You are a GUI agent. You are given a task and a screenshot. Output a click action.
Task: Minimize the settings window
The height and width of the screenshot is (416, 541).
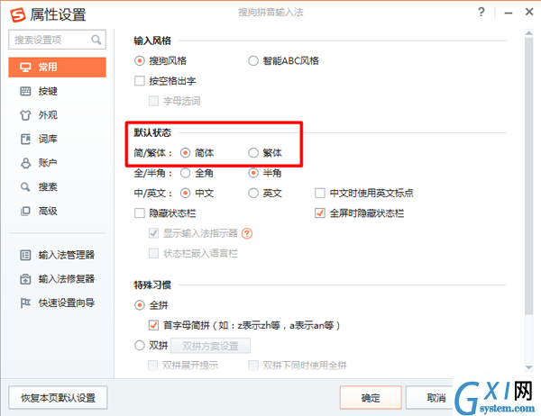[x=509, y=13]
